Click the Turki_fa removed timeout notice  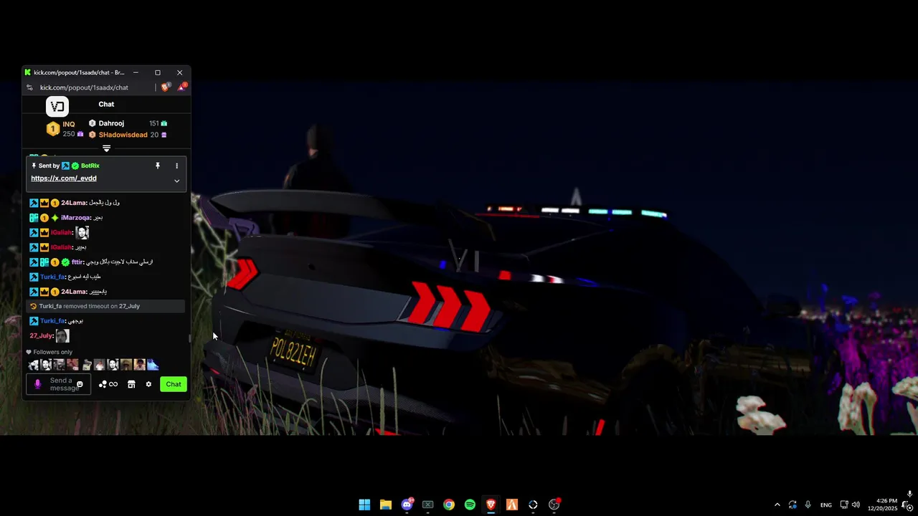click(x=105, y=306)
